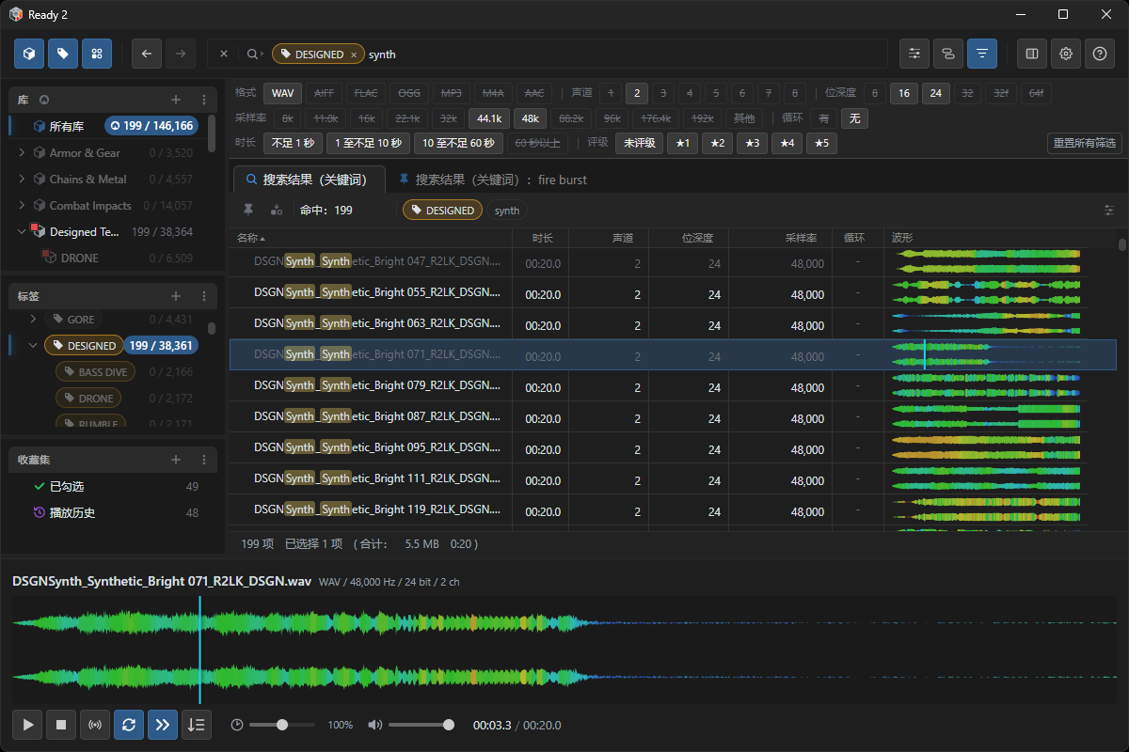Click the synth keyword chip in results header

(507, 211)
